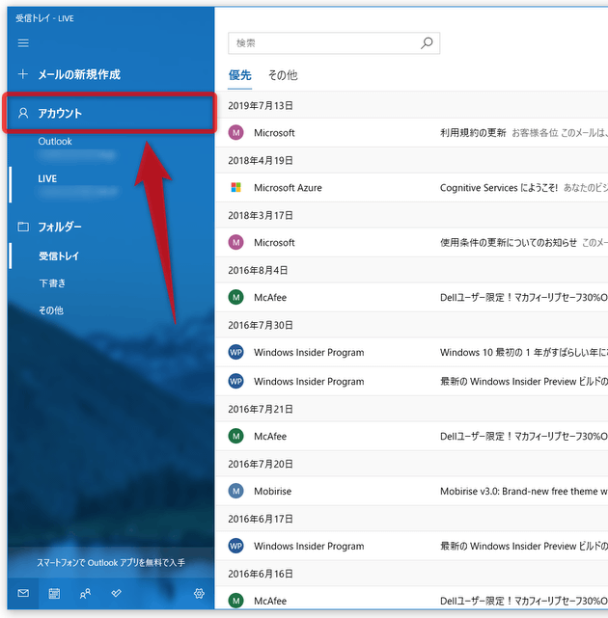
Task: Open the hamburger navigation menu
Action: 23,42
